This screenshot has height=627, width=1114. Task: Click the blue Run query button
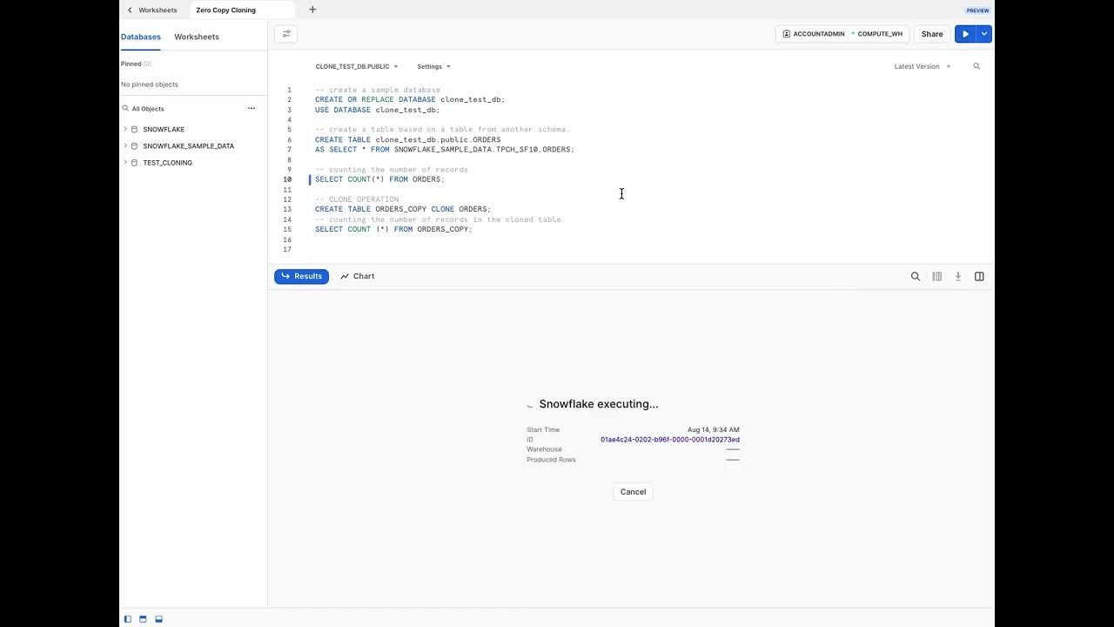pos(965,34)
